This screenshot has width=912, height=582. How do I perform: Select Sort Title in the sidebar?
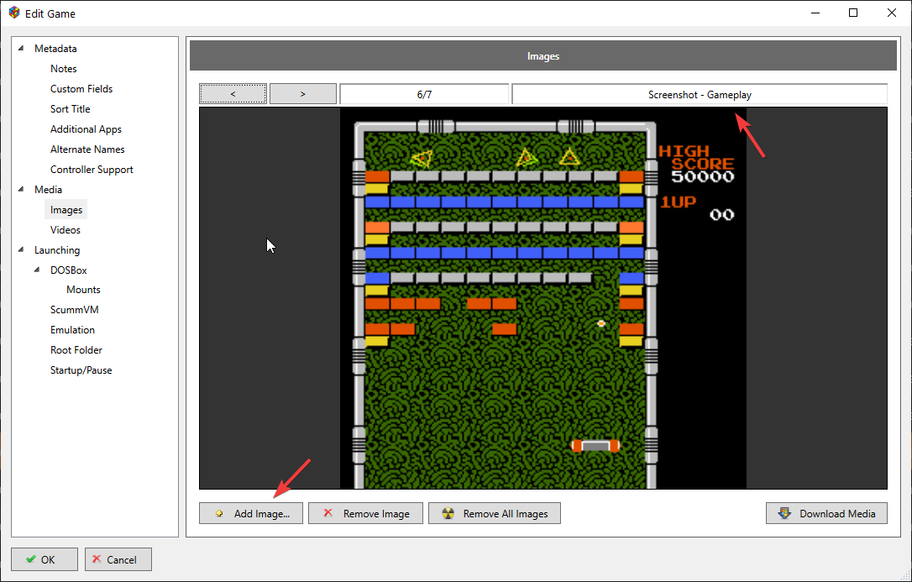tap(71, 109)
